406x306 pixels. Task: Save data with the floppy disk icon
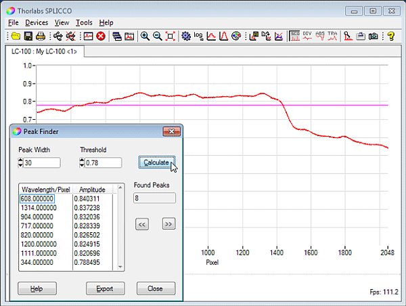coord(28,36)
